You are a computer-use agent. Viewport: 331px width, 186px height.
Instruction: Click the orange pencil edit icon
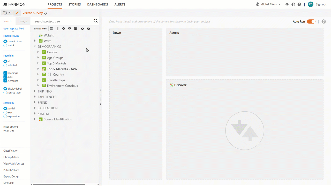coord(17,13)
